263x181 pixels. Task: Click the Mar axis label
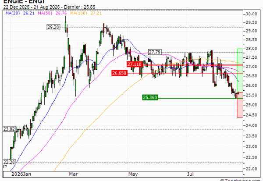click(x=73, y=174)
